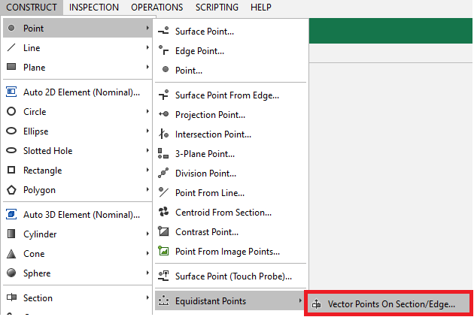
Task: Select the Surface Point (Touch Probe) icon
Action: pos(164,276)
